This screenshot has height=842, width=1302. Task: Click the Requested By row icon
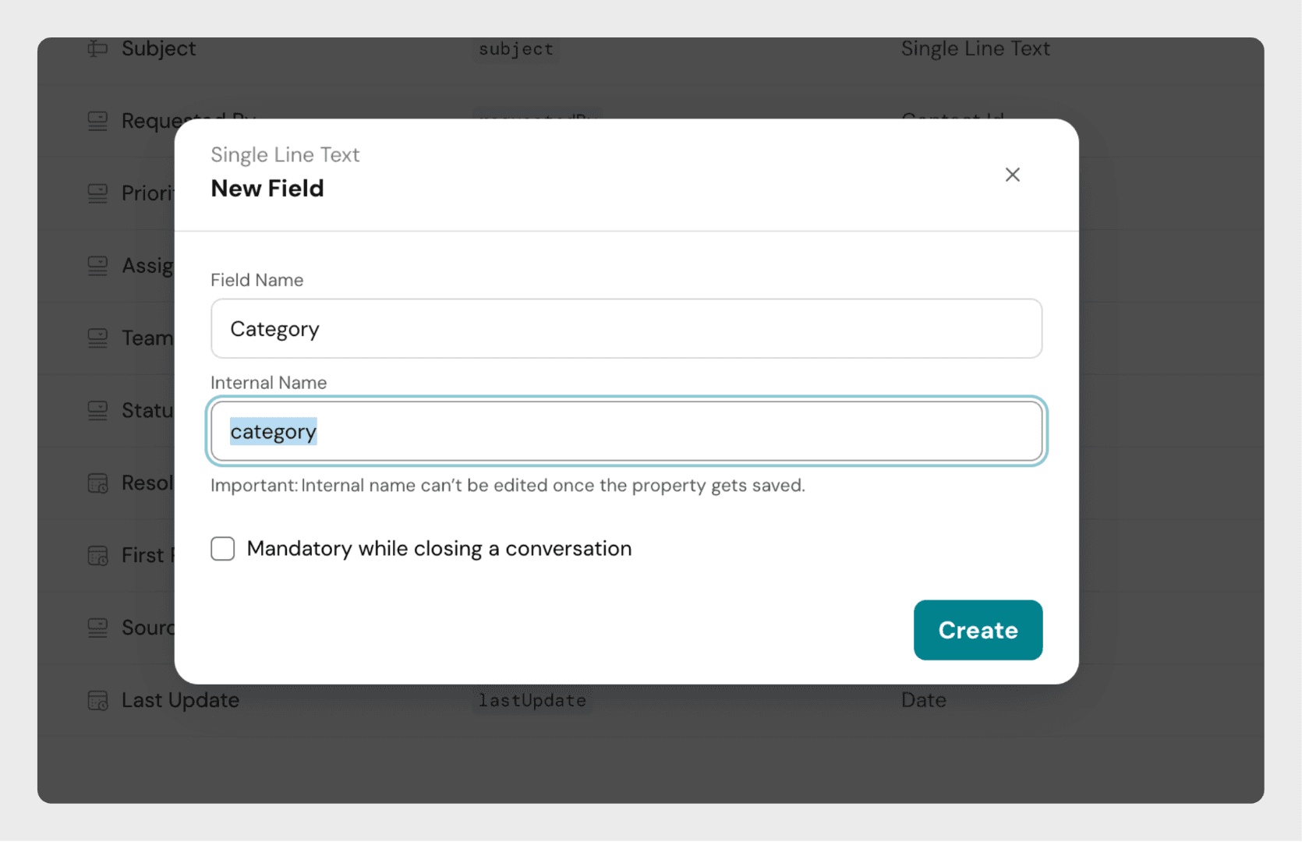coord(97,121)
